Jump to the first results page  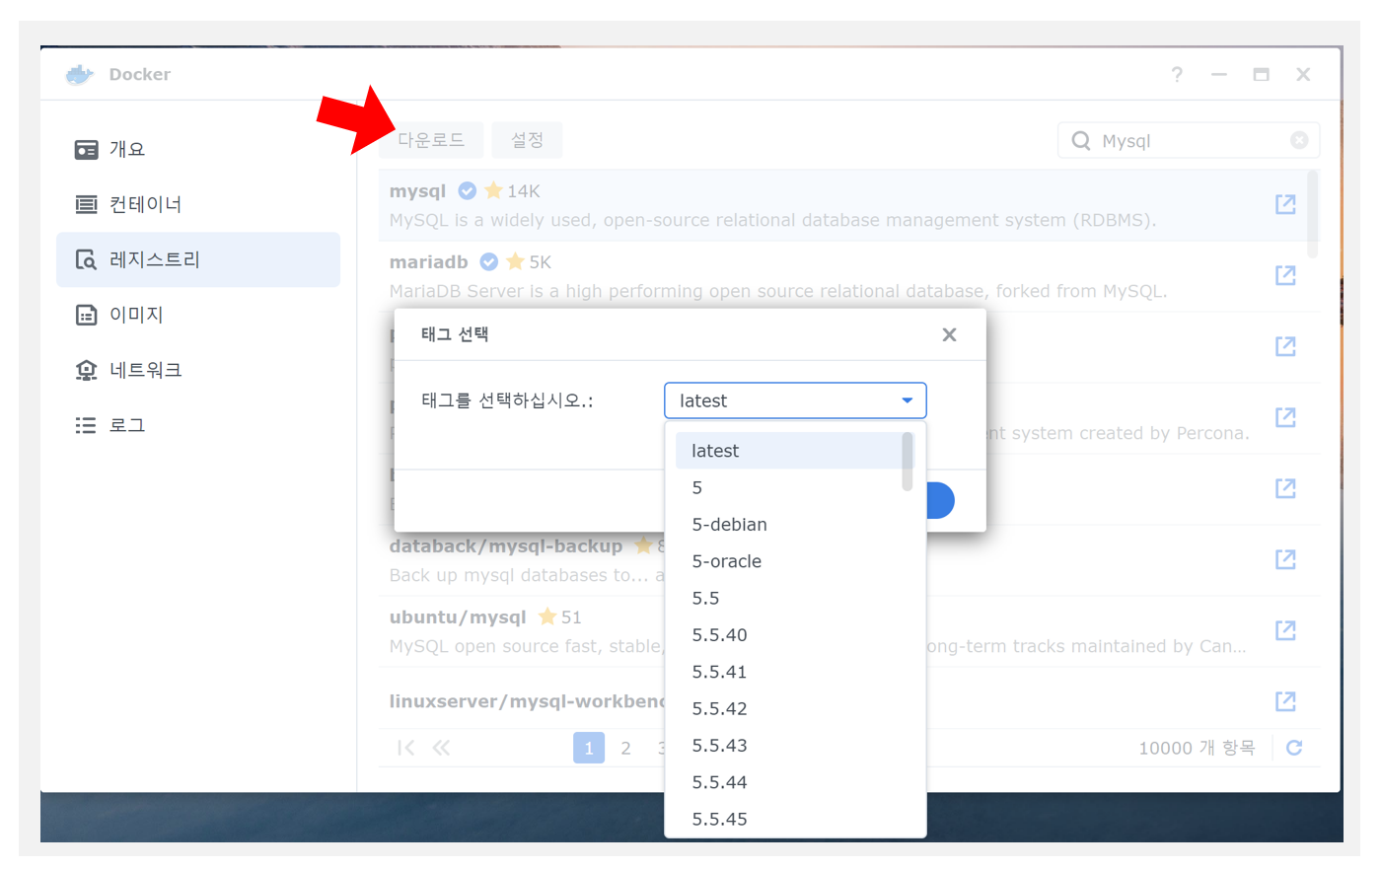(x=405, y=748)
